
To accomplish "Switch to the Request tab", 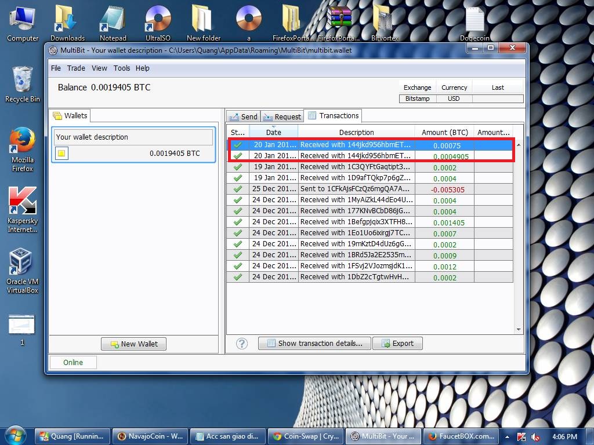I will point(282,116).
